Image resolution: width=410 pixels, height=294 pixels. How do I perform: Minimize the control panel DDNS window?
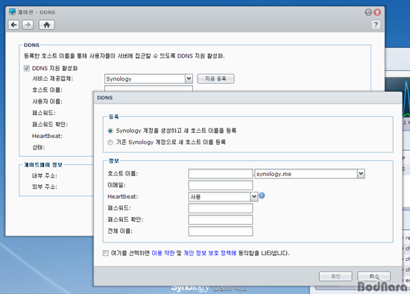[368, 12]
